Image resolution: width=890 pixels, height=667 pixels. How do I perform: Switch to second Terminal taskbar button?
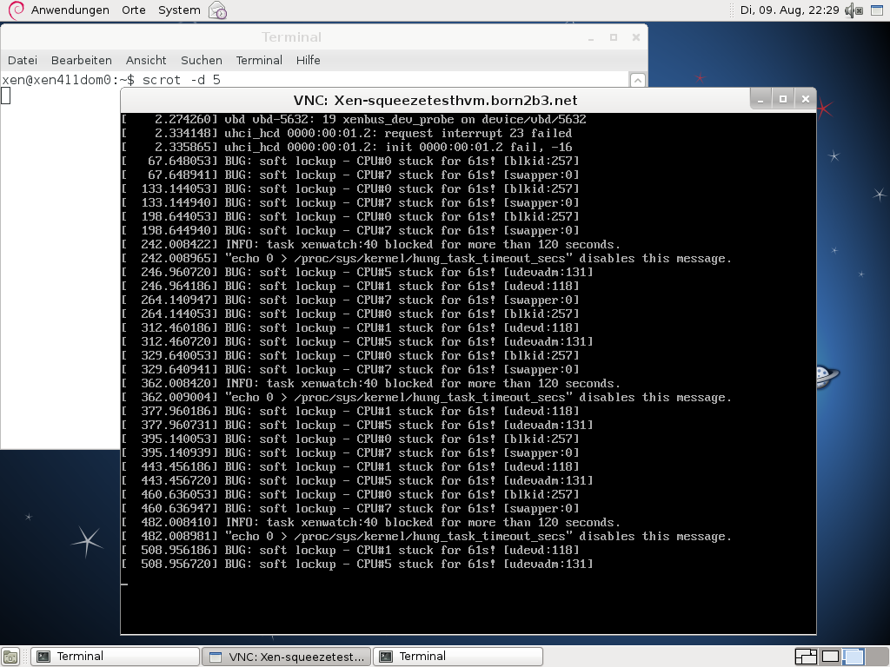click(457, 657)
